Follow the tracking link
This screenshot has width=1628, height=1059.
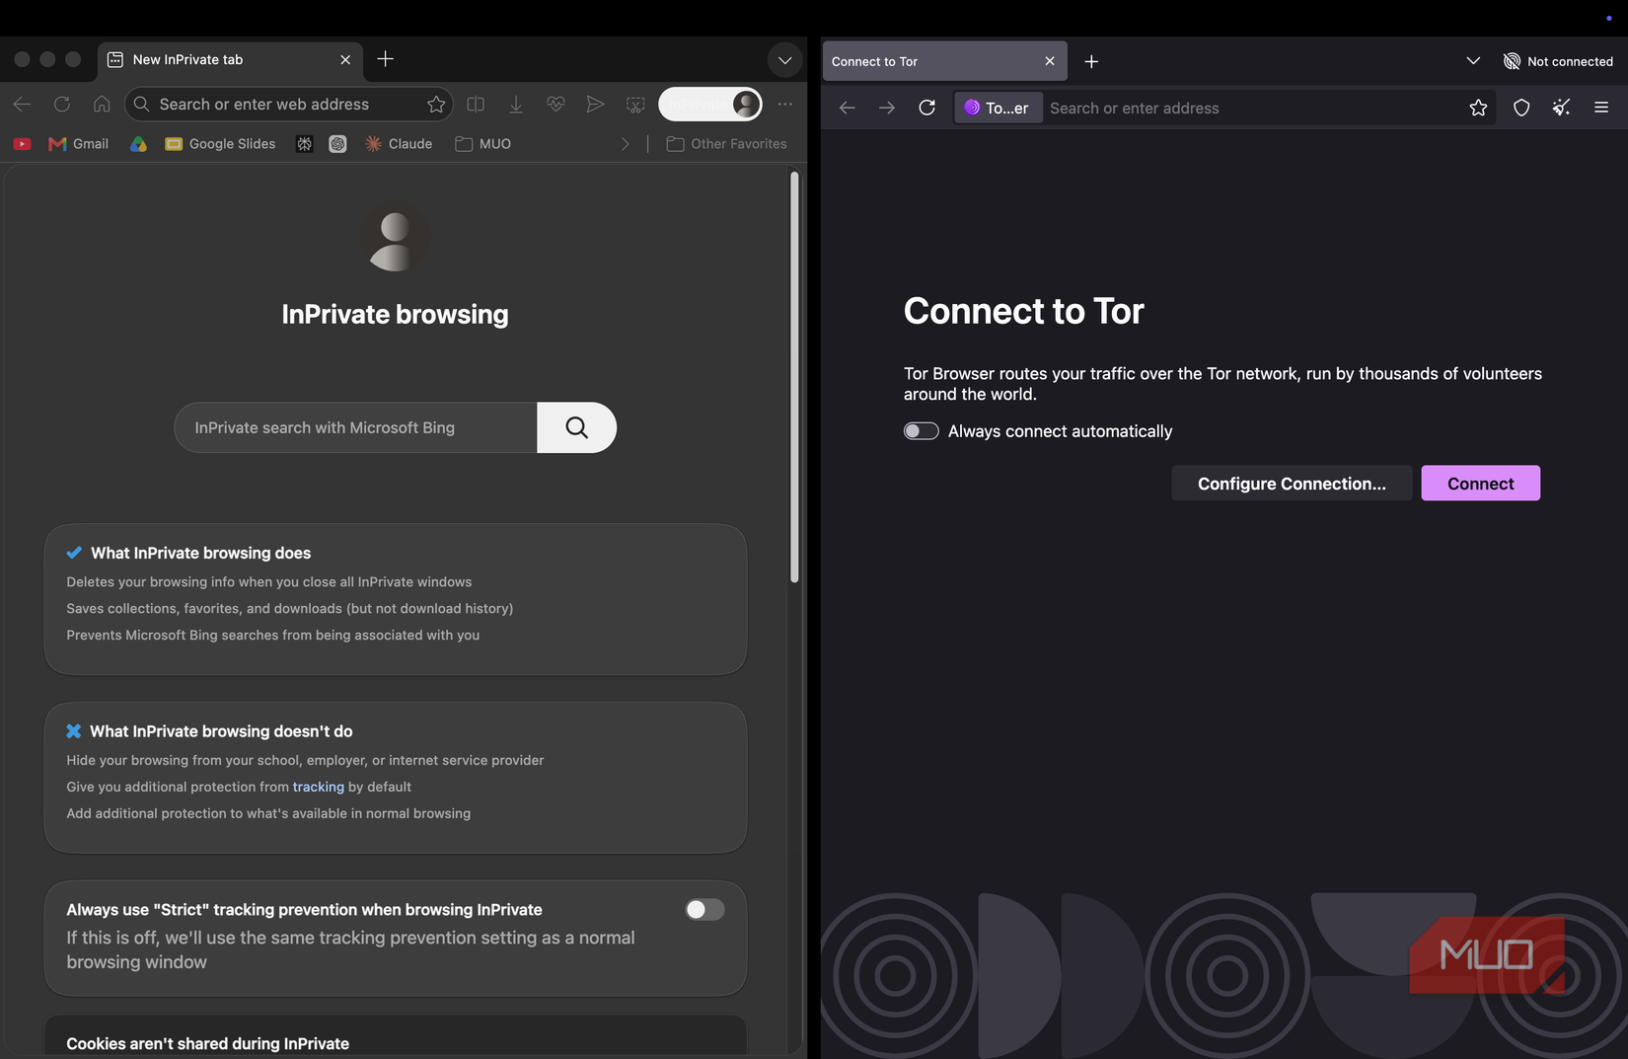tap(318, 787)
